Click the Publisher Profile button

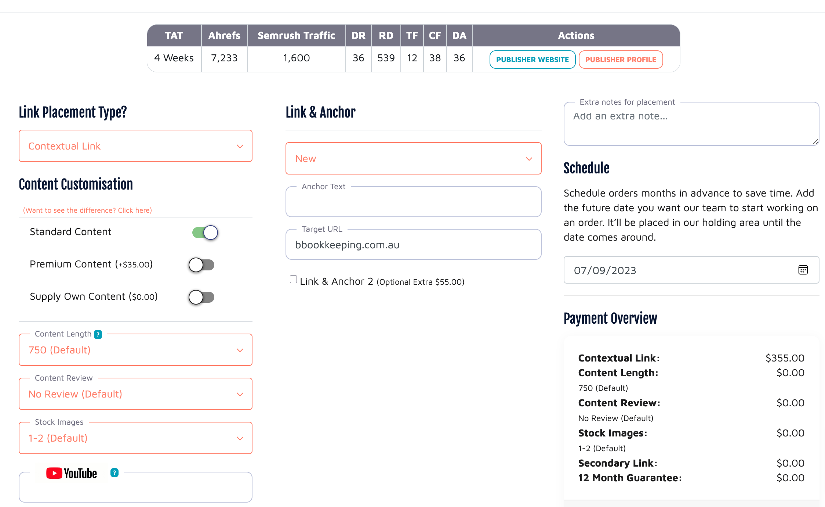tap(620, 60)
